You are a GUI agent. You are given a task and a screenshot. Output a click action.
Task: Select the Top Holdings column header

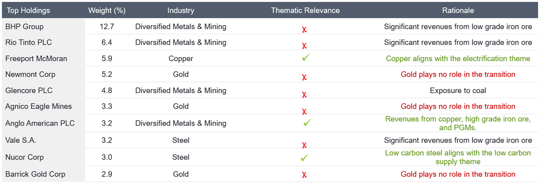(x=28, y=11)
